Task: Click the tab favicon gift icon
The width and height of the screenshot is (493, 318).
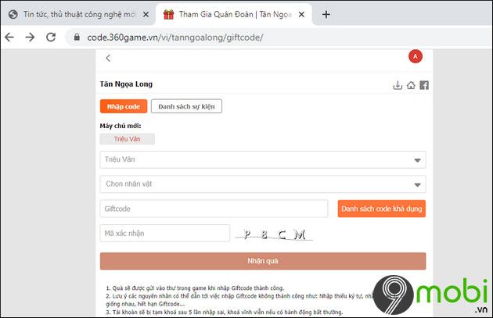Action: (x=168, y=14)
